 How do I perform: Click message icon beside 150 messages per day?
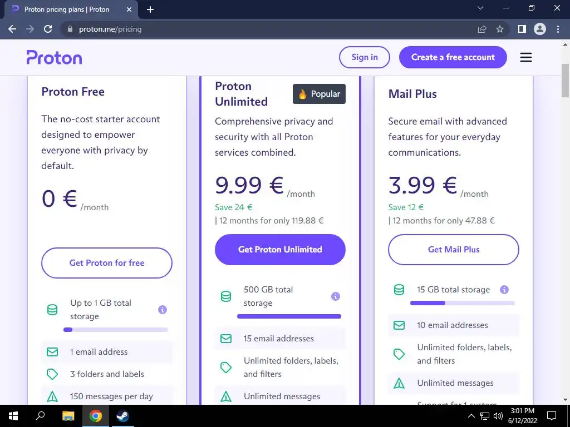[52, 396]
